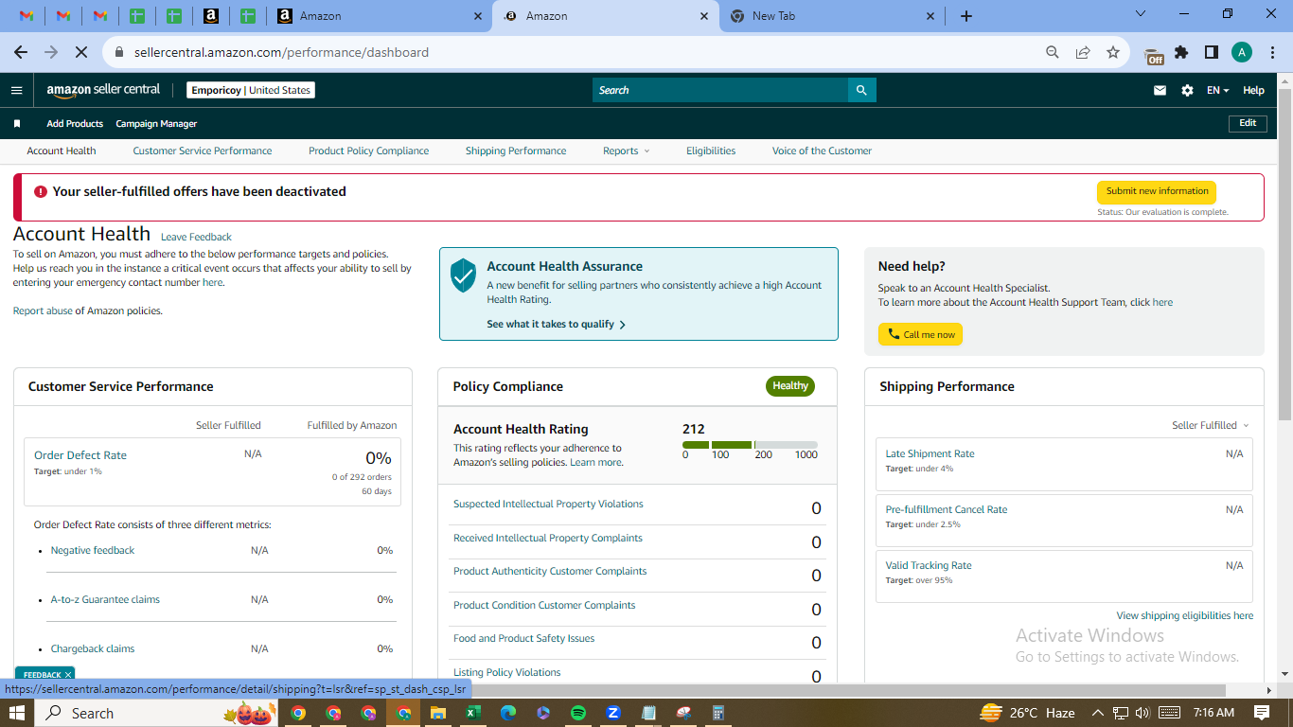This screenshot has height=727, width=1293.
Task: Open a new browser tab
Action: 965,16
